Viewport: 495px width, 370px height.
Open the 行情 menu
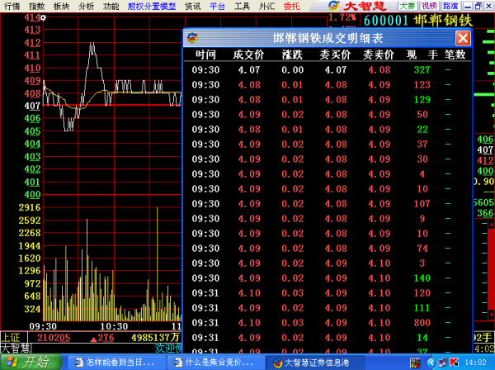12,6
